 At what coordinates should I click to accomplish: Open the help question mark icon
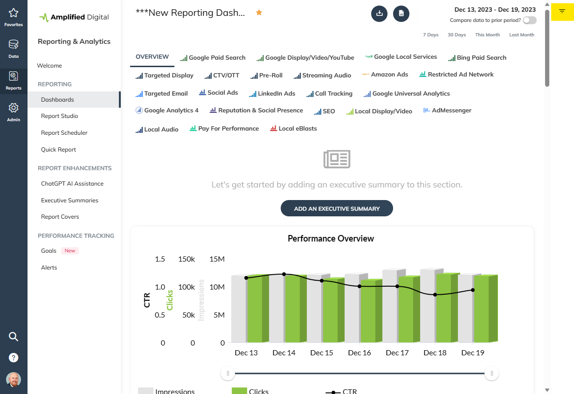[x=14, y=358]
